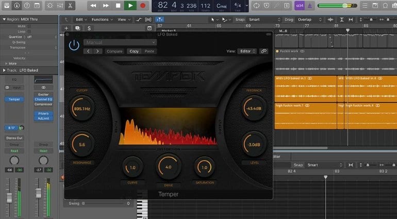The image size is (397, 219).
Task: Toggle Show Automation button
Action: [x=139, y=20]
